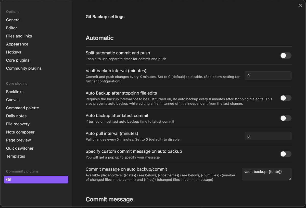Click the Vault backup interval field
This screenshot has height=208, width=306.
click(x=268, y=76)
